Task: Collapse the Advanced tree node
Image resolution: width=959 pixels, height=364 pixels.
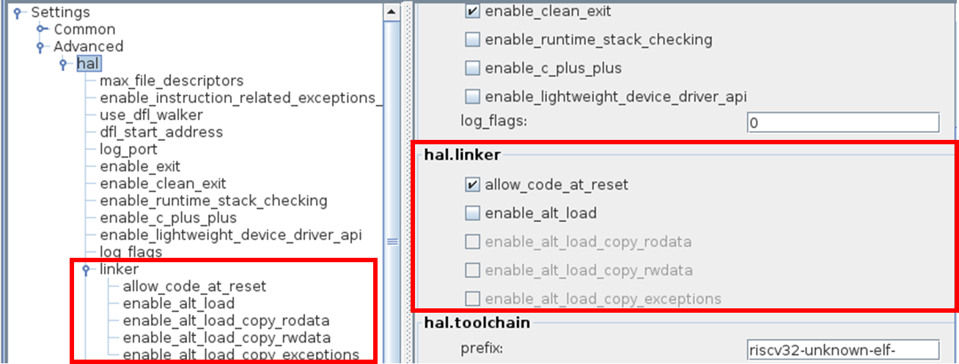Action: click(x=41, y=47)
